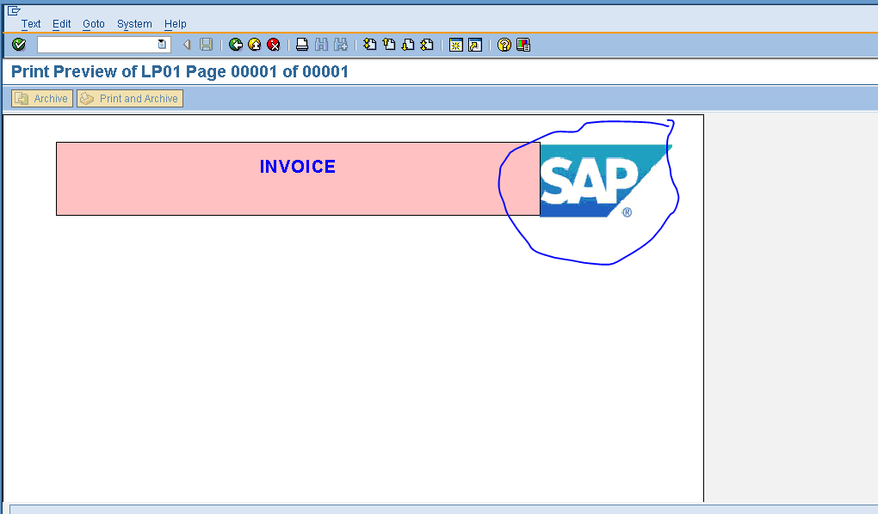Click the Create Shortcut icon
This screenshot has width=878, height=514.
point(474,44)
